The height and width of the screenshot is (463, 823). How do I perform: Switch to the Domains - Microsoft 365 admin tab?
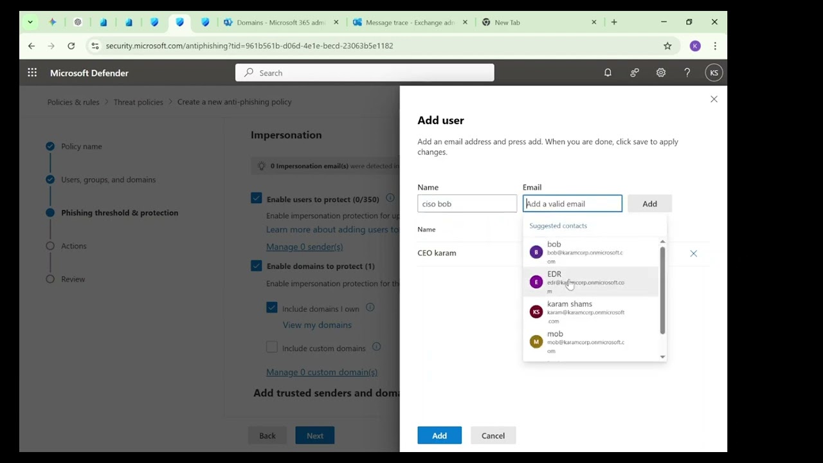point(280,23)
